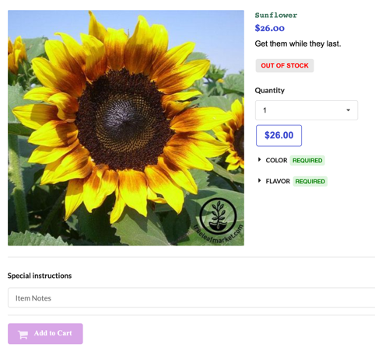This screenshot has height=358, width=375.
Task: Expand the FLAVOR options triangle
Action: point(259,181)
